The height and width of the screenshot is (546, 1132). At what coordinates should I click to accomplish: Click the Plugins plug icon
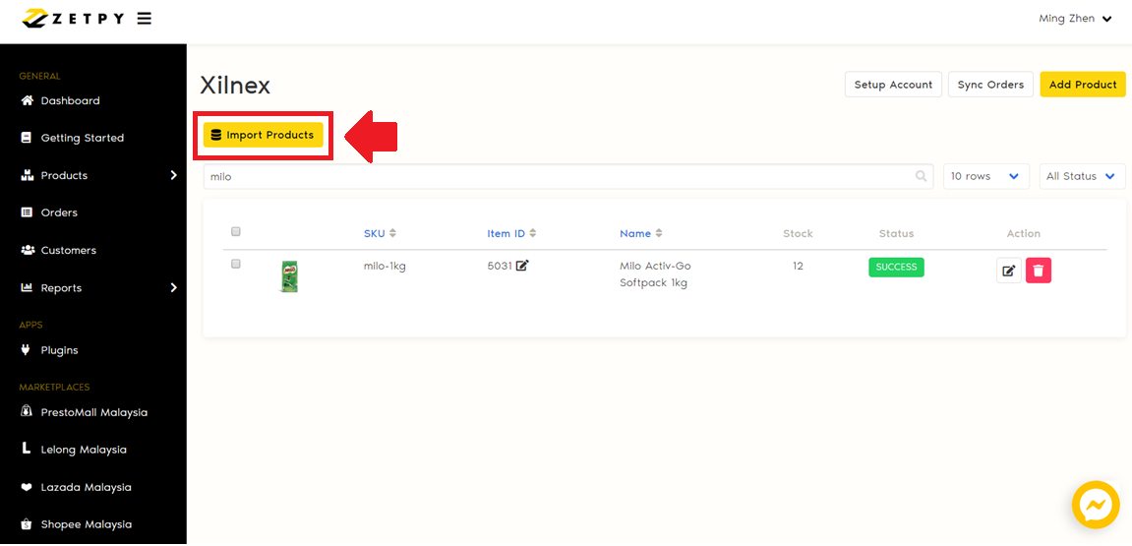coord(27,350)
